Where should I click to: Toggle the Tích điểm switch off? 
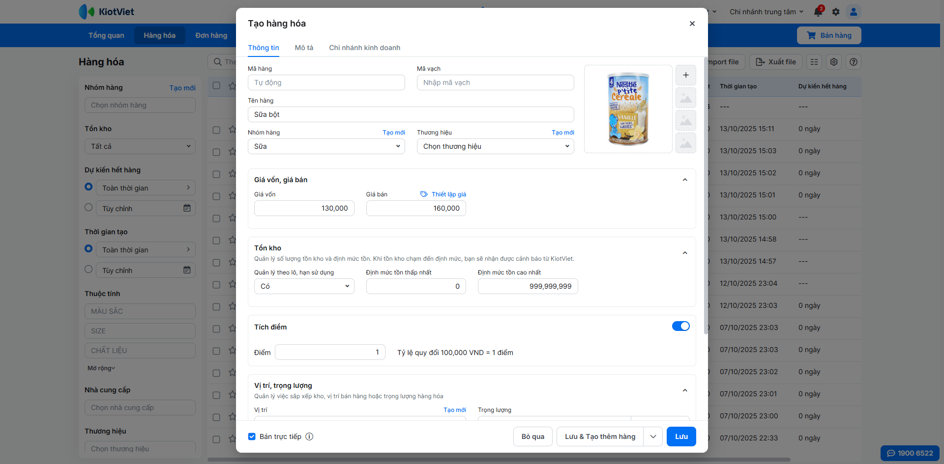[680, 327]
